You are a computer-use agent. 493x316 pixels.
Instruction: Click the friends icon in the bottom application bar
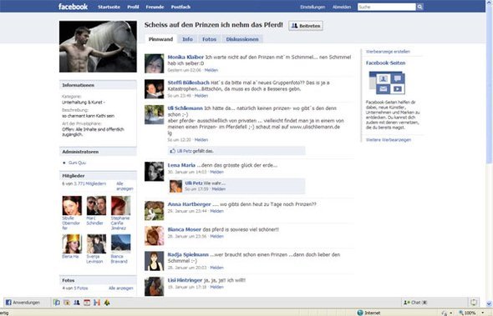77,303
